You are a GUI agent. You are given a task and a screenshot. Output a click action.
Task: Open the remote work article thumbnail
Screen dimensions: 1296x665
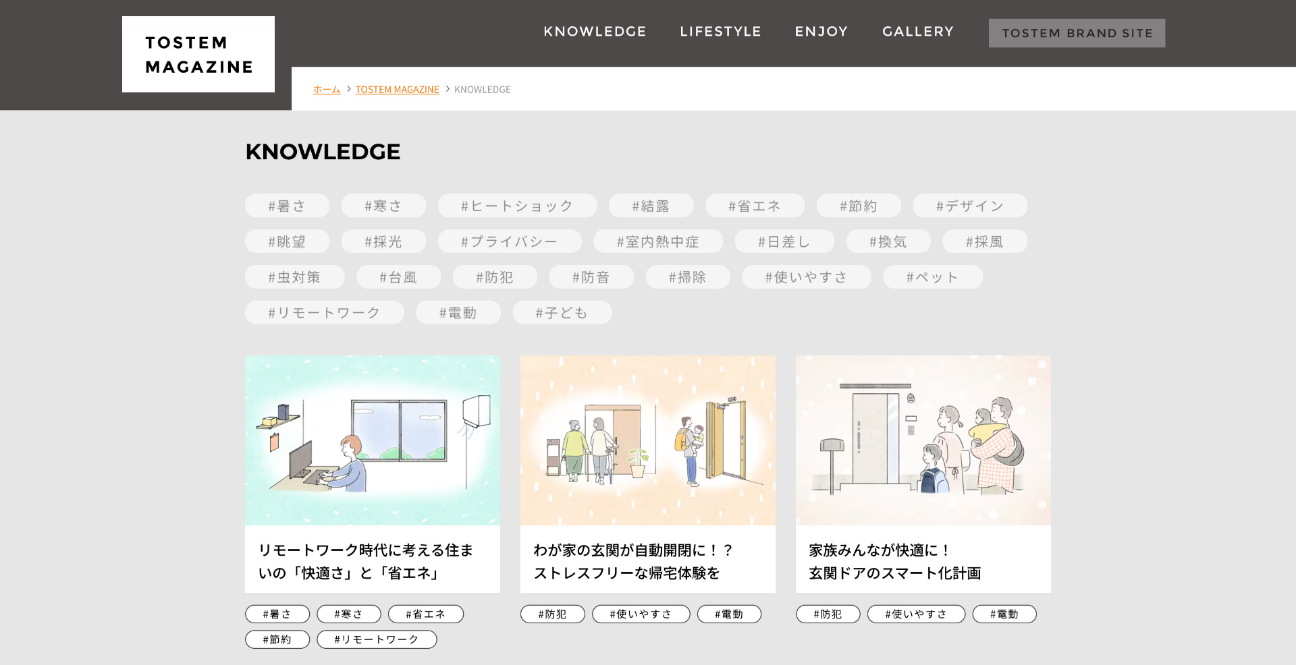click(x=372, y=440)
